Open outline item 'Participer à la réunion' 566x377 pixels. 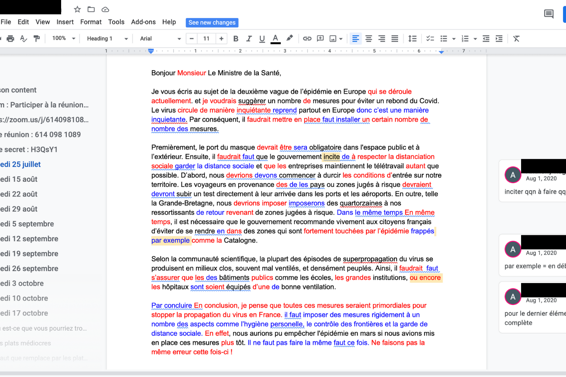(x=45, y=105)
